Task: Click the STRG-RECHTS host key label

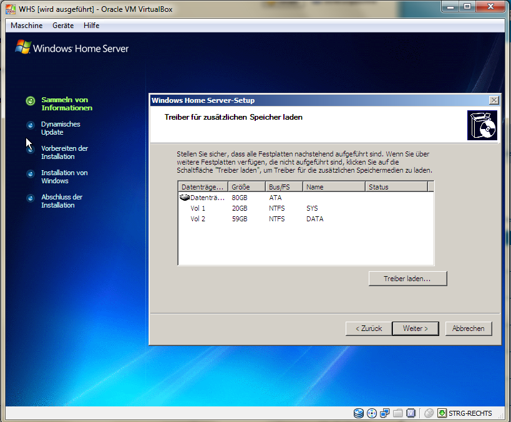Action: pyautogui.click(x=470, y=413)
